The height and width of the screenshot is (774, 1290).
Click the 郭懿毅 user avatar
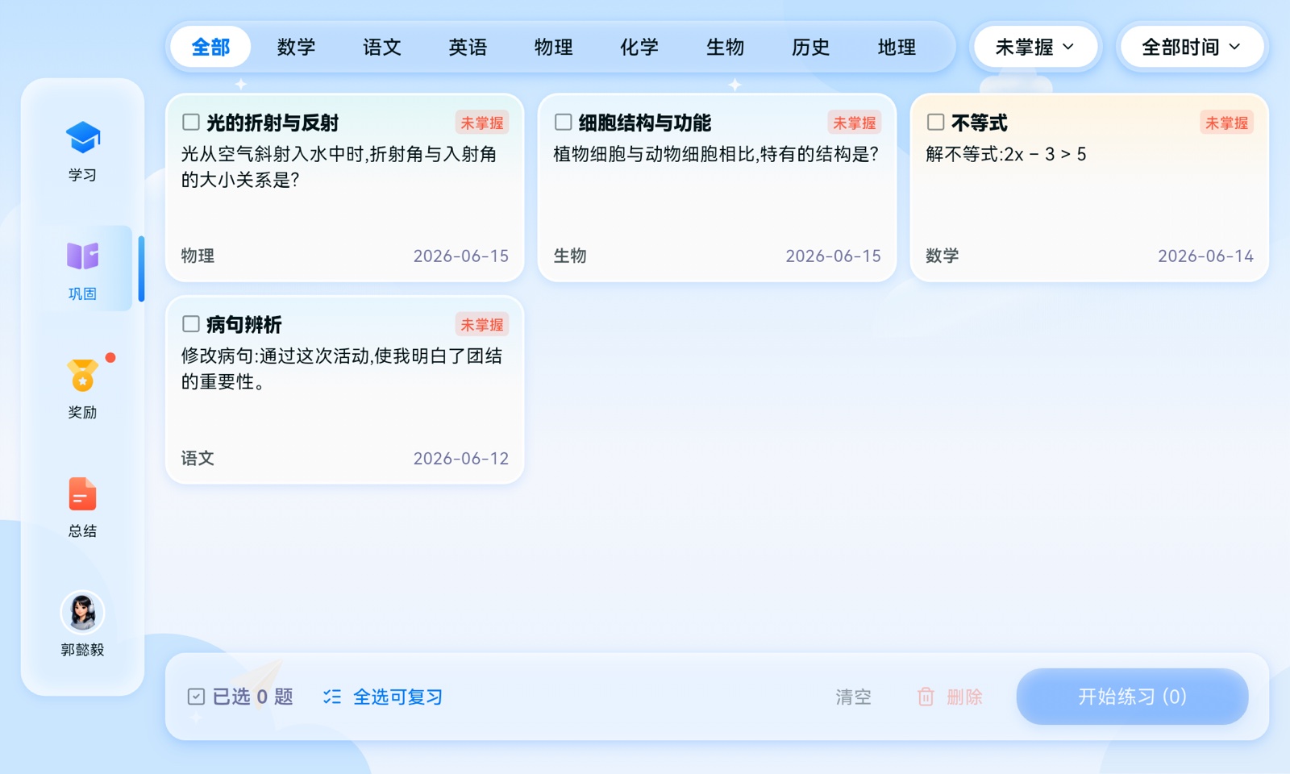pos(82,613)
